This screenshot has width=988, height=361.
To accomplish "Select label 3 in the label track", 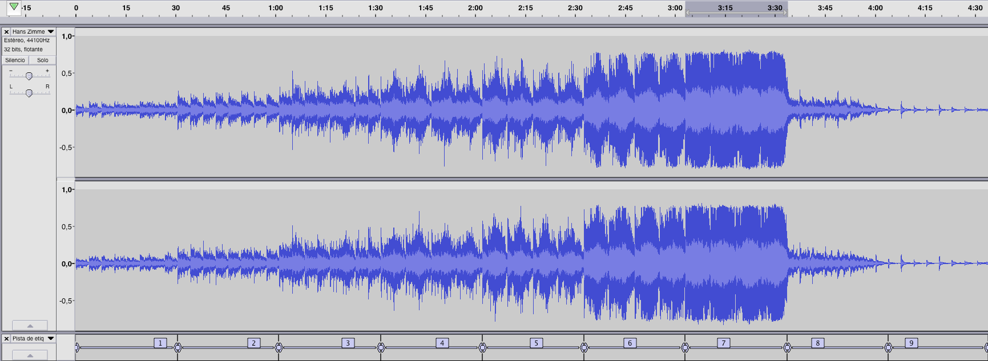I will [x=348, y=343].
